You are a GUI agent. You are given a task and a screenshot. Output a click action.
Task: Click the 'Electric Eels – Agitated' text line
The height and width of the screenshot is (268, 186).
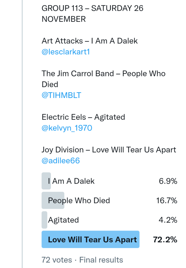pos(83,117)
